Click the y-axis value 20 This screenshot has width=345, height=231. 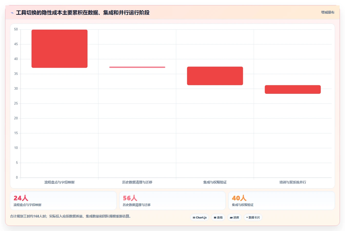click(x=16, y=118)
